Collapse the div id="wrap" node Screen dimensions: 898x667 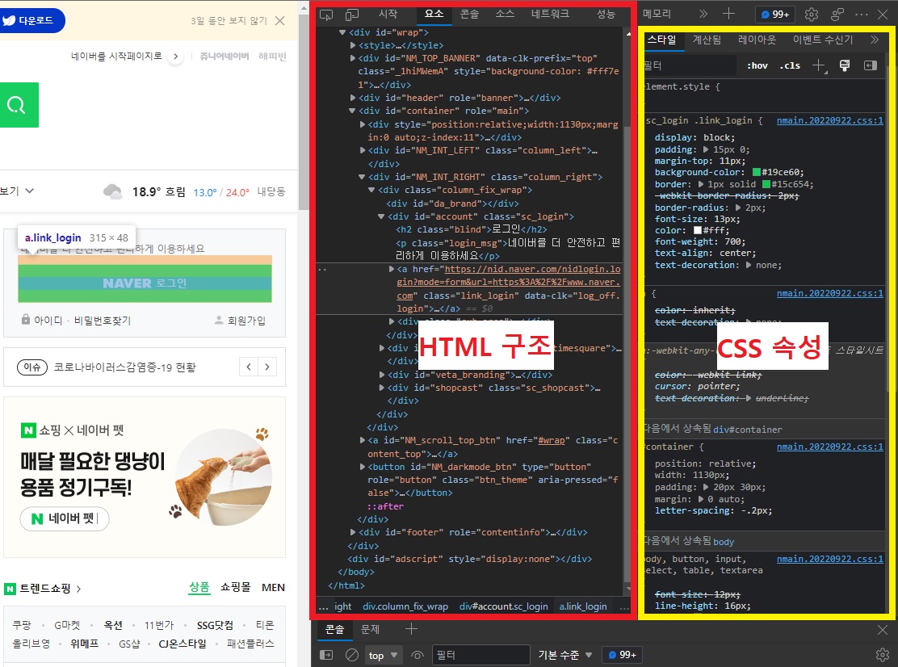[342, 32]
